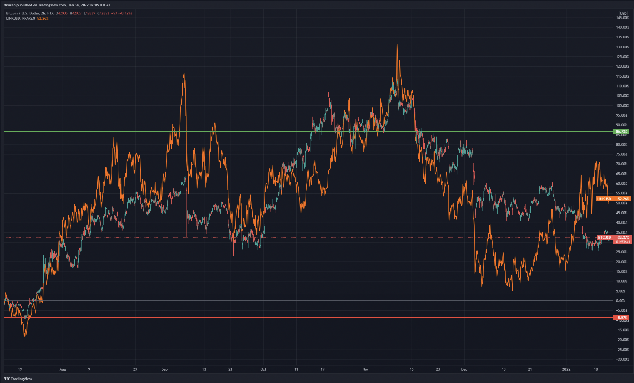
Task: Click the TradingView logo icon at bottom-left
Action: (x=6, y=379)
